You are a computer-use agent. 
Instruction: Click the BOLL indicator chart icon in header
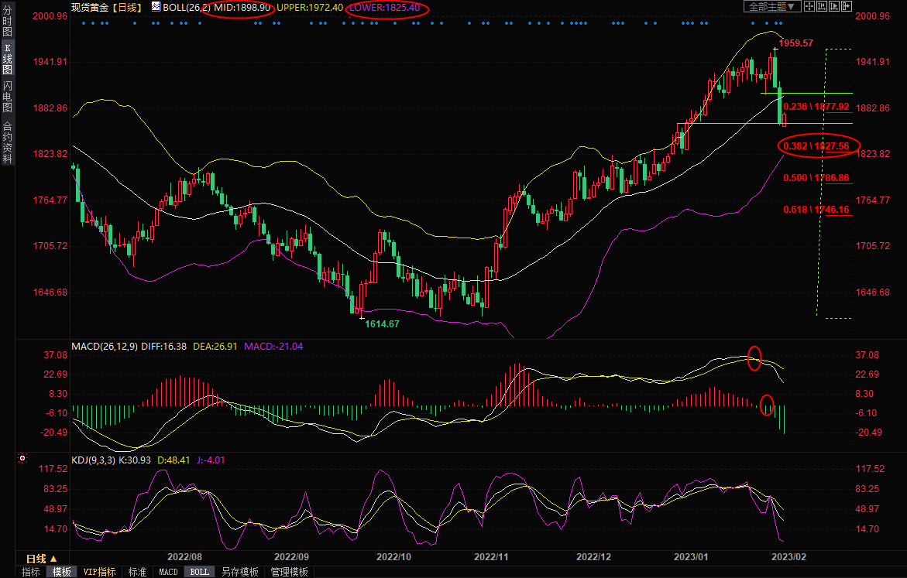coord(156,7)
